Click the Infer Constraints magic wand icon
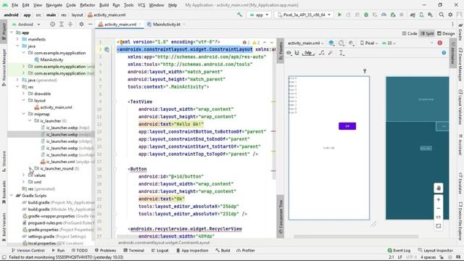Viewport: 464px width, 261px height. 331,53
